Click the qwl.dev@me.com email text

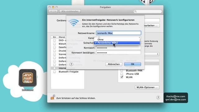[176, 100]
